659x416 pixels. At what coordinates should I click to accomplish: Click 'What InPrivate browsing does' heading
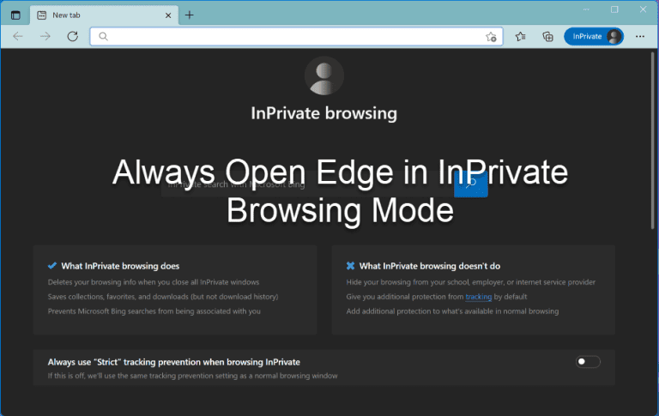[120, 266]
